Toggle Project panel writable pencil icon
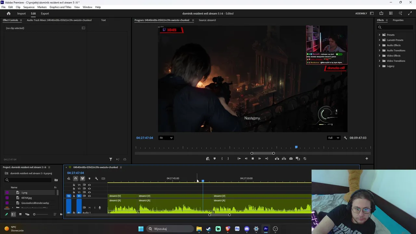The image size is (416, 234). 6,214
